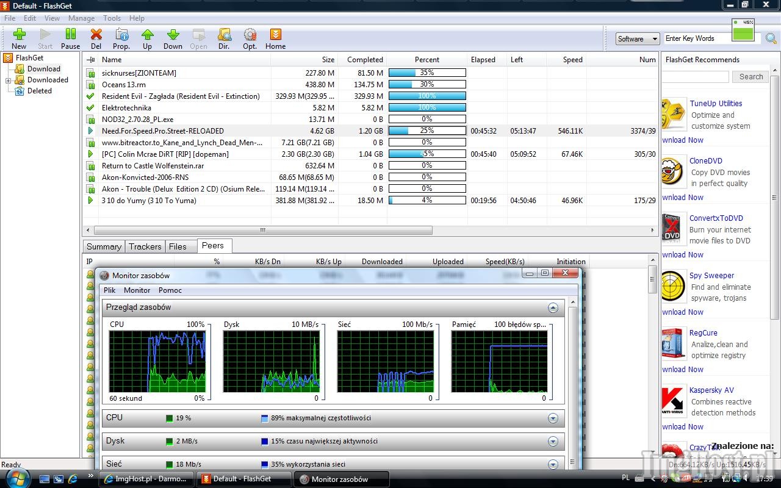This screenshot has height=488, width=781.
Task: Click the Spy Sweeper link
Action: [711, 276]
